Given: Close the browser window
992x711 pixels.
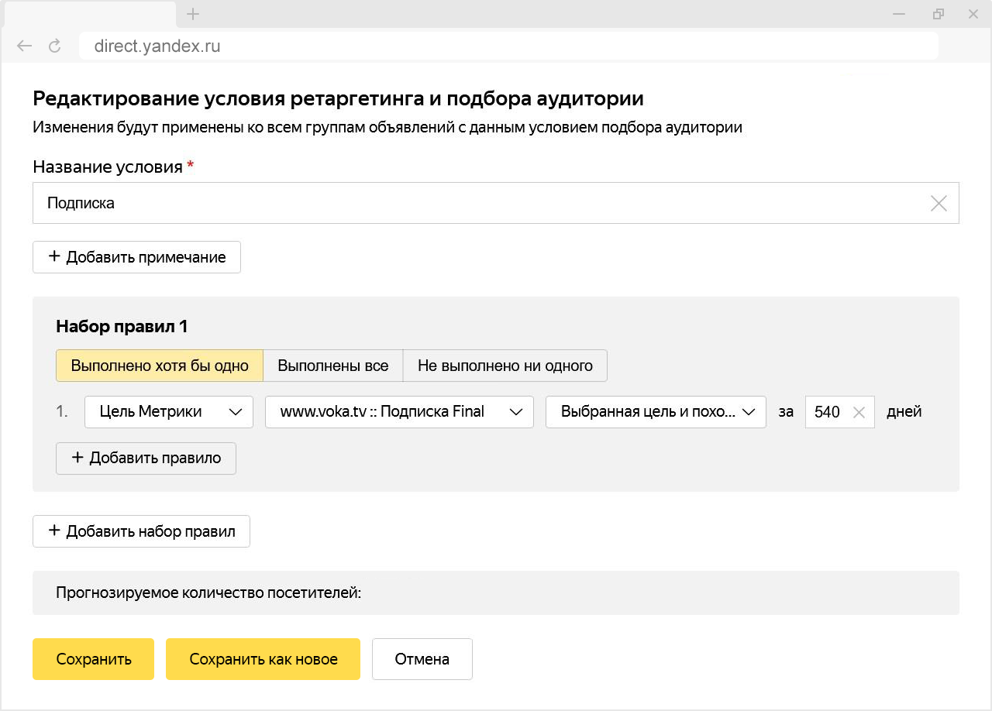Looking at the screenshot, I should pos(973,14).
